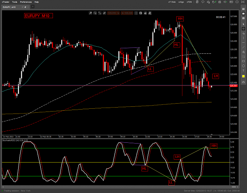Click the full screen icon
Viewport: 247px width, 193px height.
243,2
